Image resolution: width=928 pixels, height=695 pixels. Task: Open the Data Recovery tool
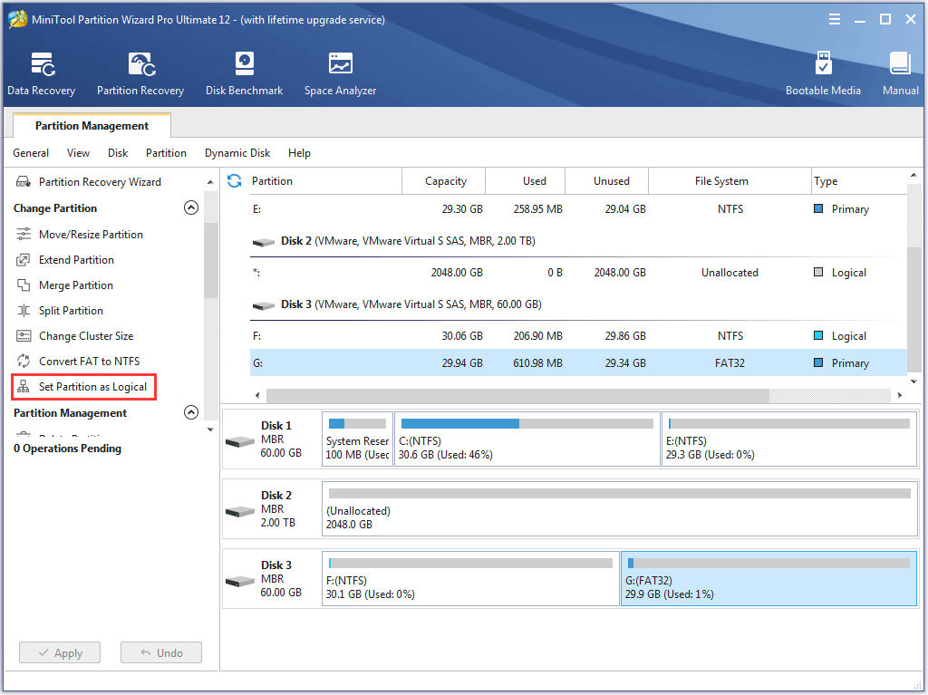pyautogui.click(x=42, y=73)
